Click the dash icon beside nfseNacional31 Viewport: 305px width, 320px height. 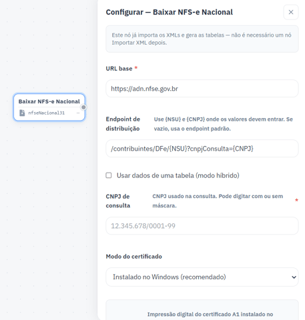tap(78, 113)
